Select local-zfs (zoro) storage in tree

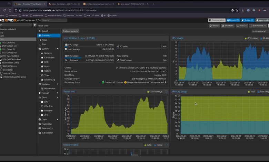[9, 73]
